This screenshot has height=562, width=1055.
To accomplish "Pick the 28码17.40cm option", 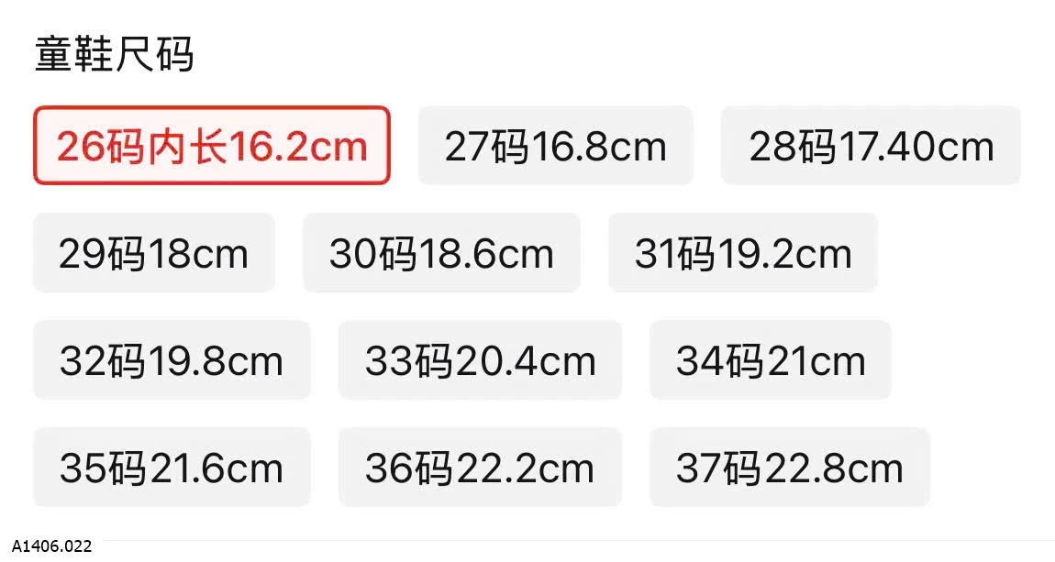I will (871, 145).
